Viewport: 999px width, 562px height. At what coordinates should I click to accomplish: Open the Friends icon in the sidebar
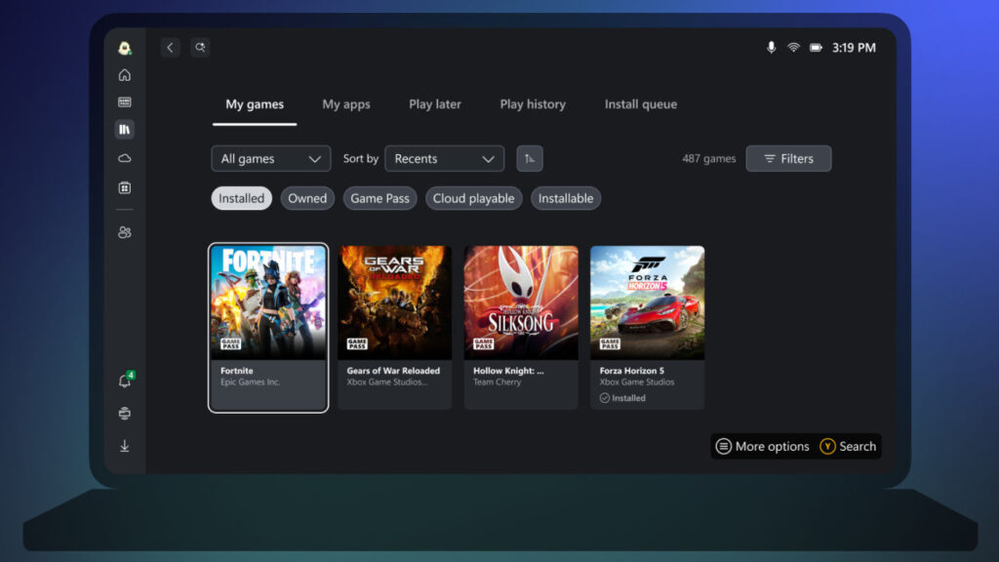pyautogui.click(x=125, y=231)
